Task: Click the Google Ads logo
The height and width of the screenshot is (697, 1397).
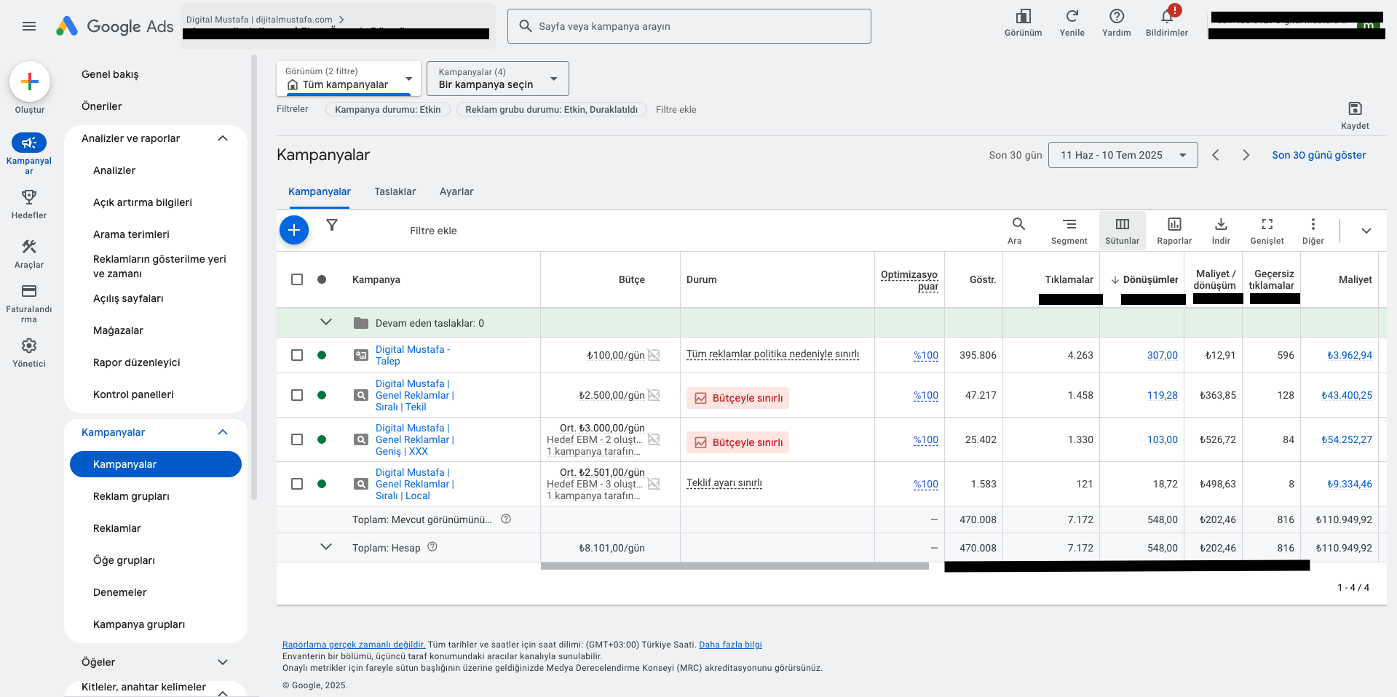Action: pyautogui.click(x=115, y=26)
